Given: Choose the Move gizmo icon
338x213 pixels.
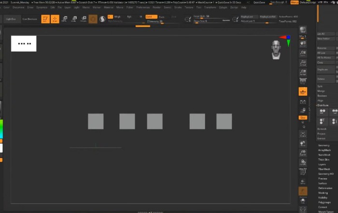Looking at the screenshot, I should [64, 19].
